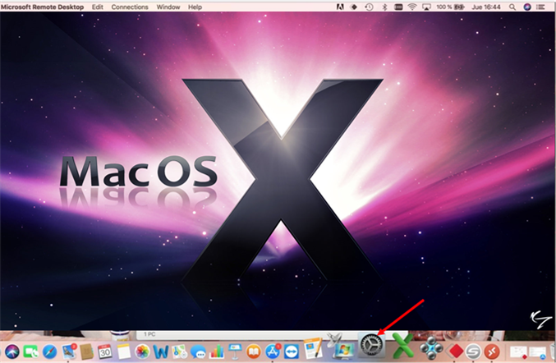
Task: Open the keyboard input menu bar icon
Action: [x=398, y=7]
